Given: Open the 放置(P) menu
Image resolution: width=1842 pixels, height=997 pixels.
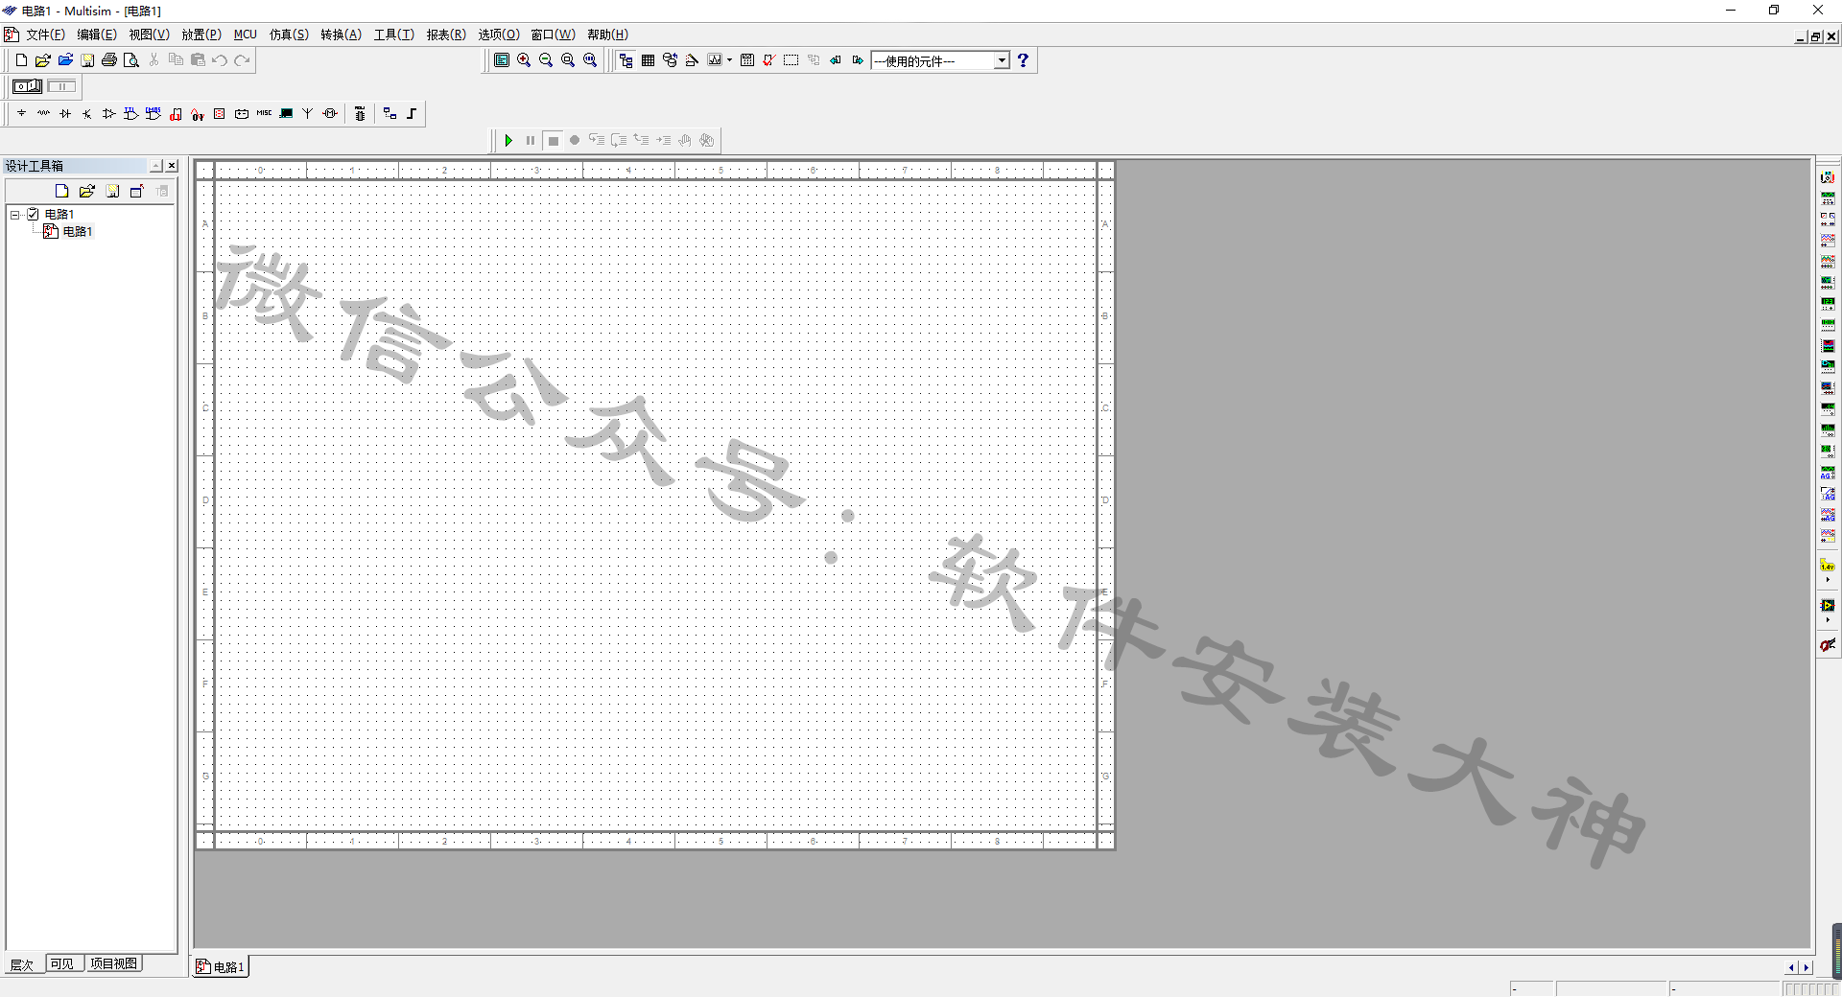Looking at the screenshot, I should (201, 35).
